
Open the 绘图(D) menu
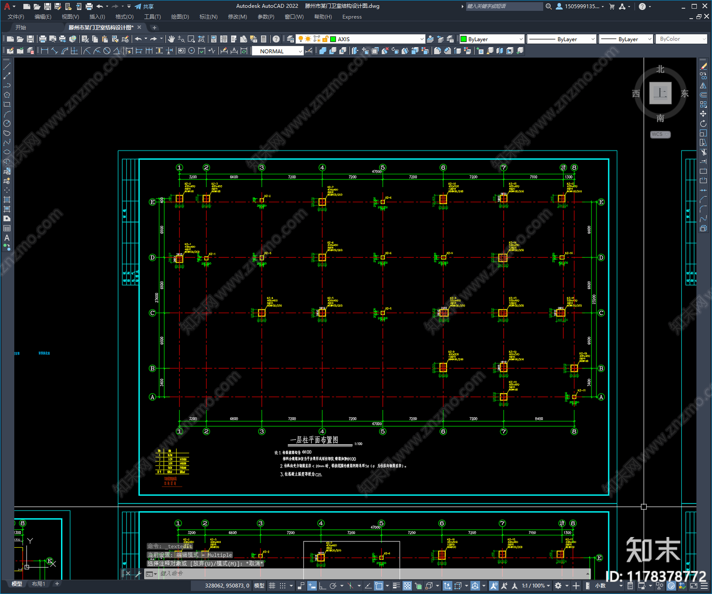(x=180, y=17)
